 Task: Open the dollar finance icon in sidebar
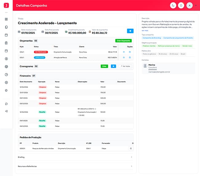[6, 59]
